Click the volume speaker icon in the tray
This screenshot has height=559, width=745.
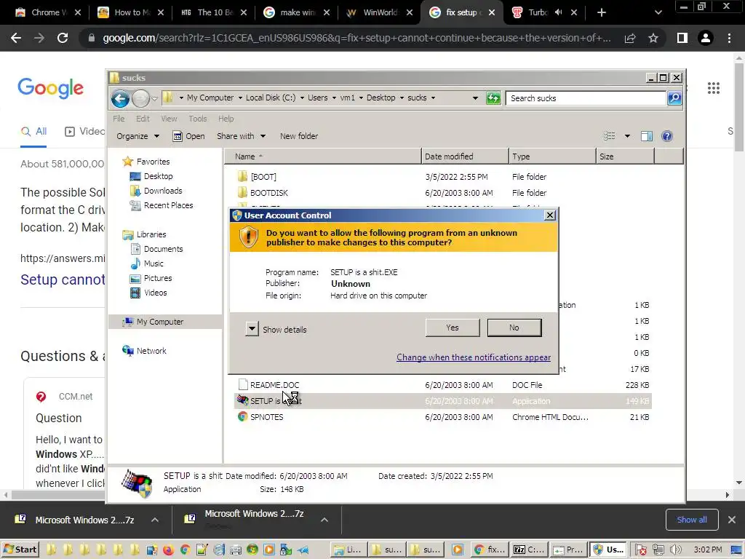pyautogui.click(x=675, y=550)
